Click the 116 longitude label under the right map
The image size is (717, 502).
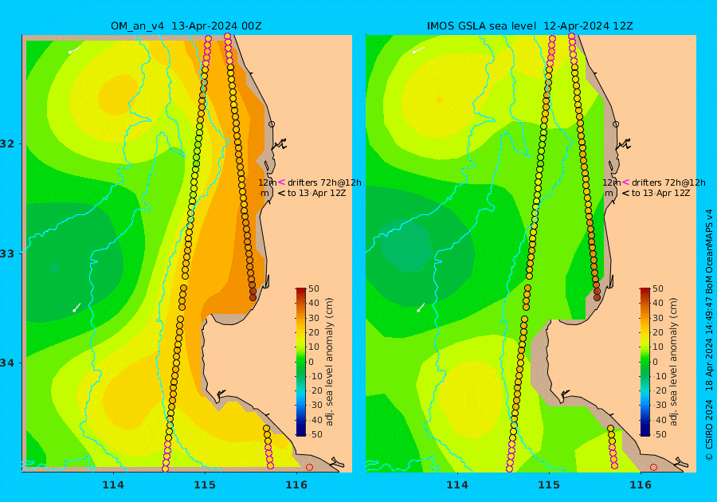coord(641,485)
